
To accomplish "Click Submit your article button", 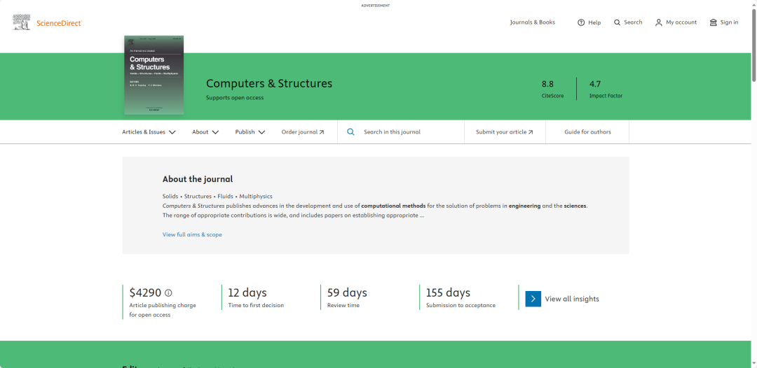I will [505, 132].
